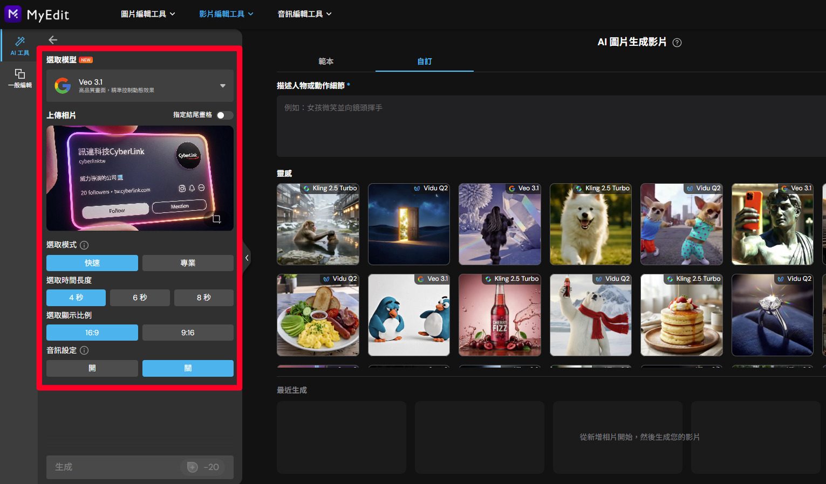This screenshot has height=484, width=826.
Task: Select 專業 mode
Action: (188, 263)
